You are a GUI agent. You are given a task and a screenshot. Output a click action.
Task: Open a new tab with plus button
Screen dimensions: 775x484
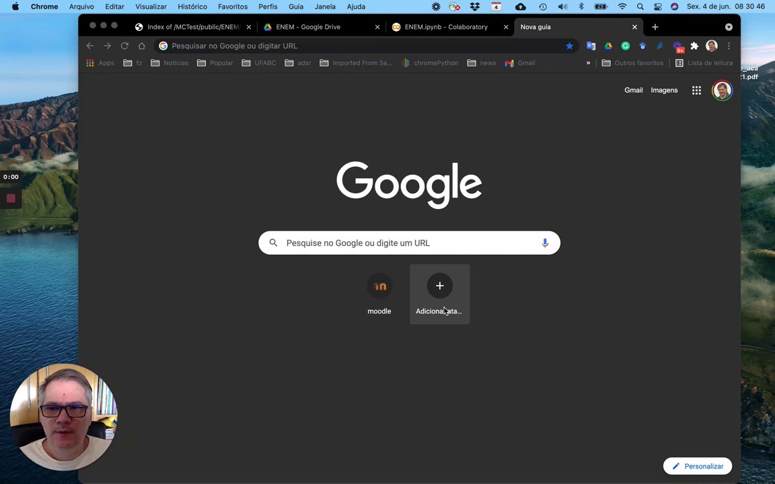coord(655,27)
